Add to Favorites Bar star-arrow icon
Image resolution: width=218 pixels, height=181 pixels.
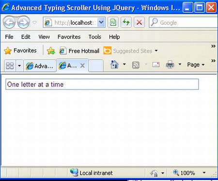[x=51, y=51]
